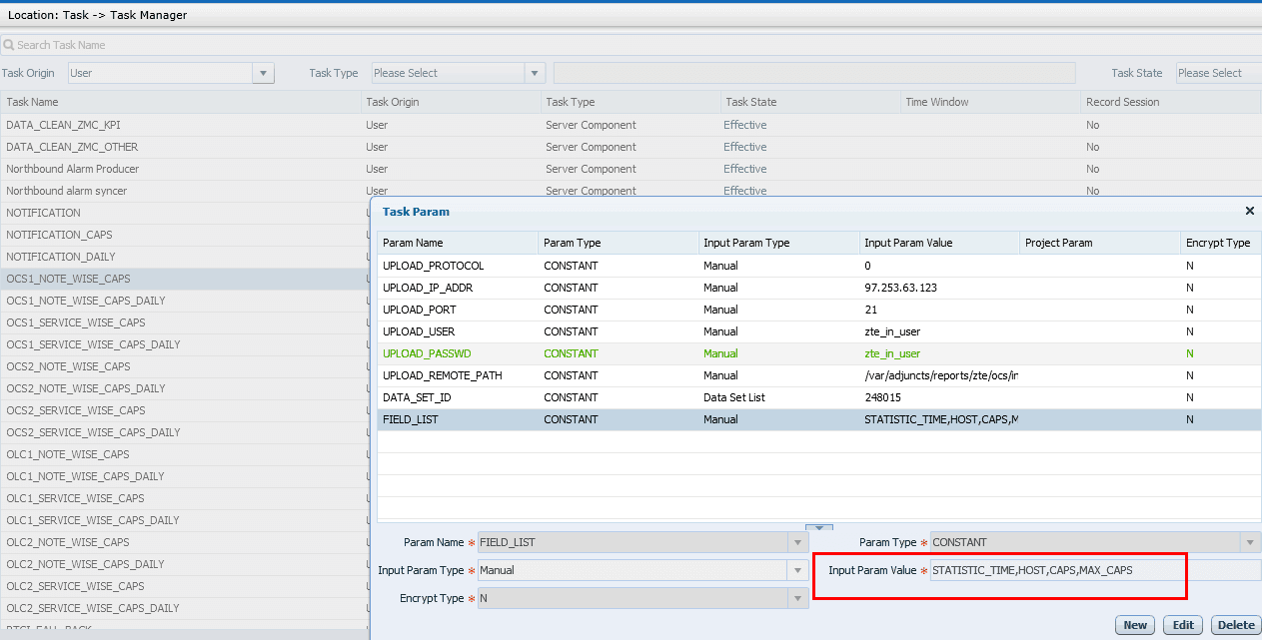
Task: Select the NOTIFICATION task row
Action: point(185,213)
